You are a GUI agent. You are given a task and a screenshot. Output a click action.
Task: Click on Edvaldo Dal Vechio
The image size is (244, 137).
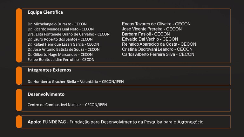click(x=150, y=39)
